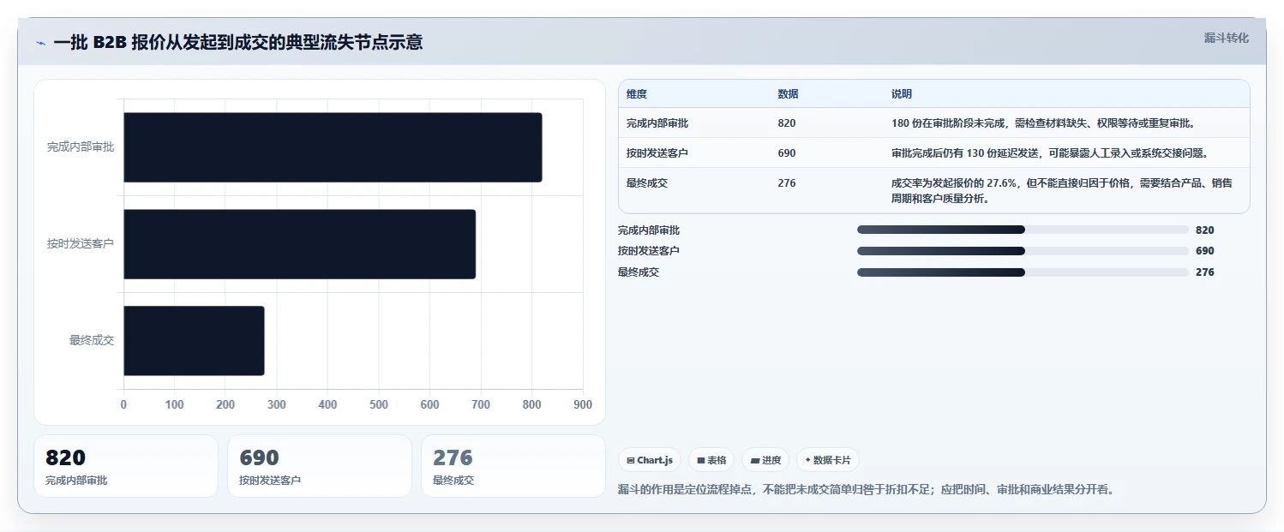Click the 690 value beside the progress bar
Screen dimensions: 1284x532
tap(1205, 251)
